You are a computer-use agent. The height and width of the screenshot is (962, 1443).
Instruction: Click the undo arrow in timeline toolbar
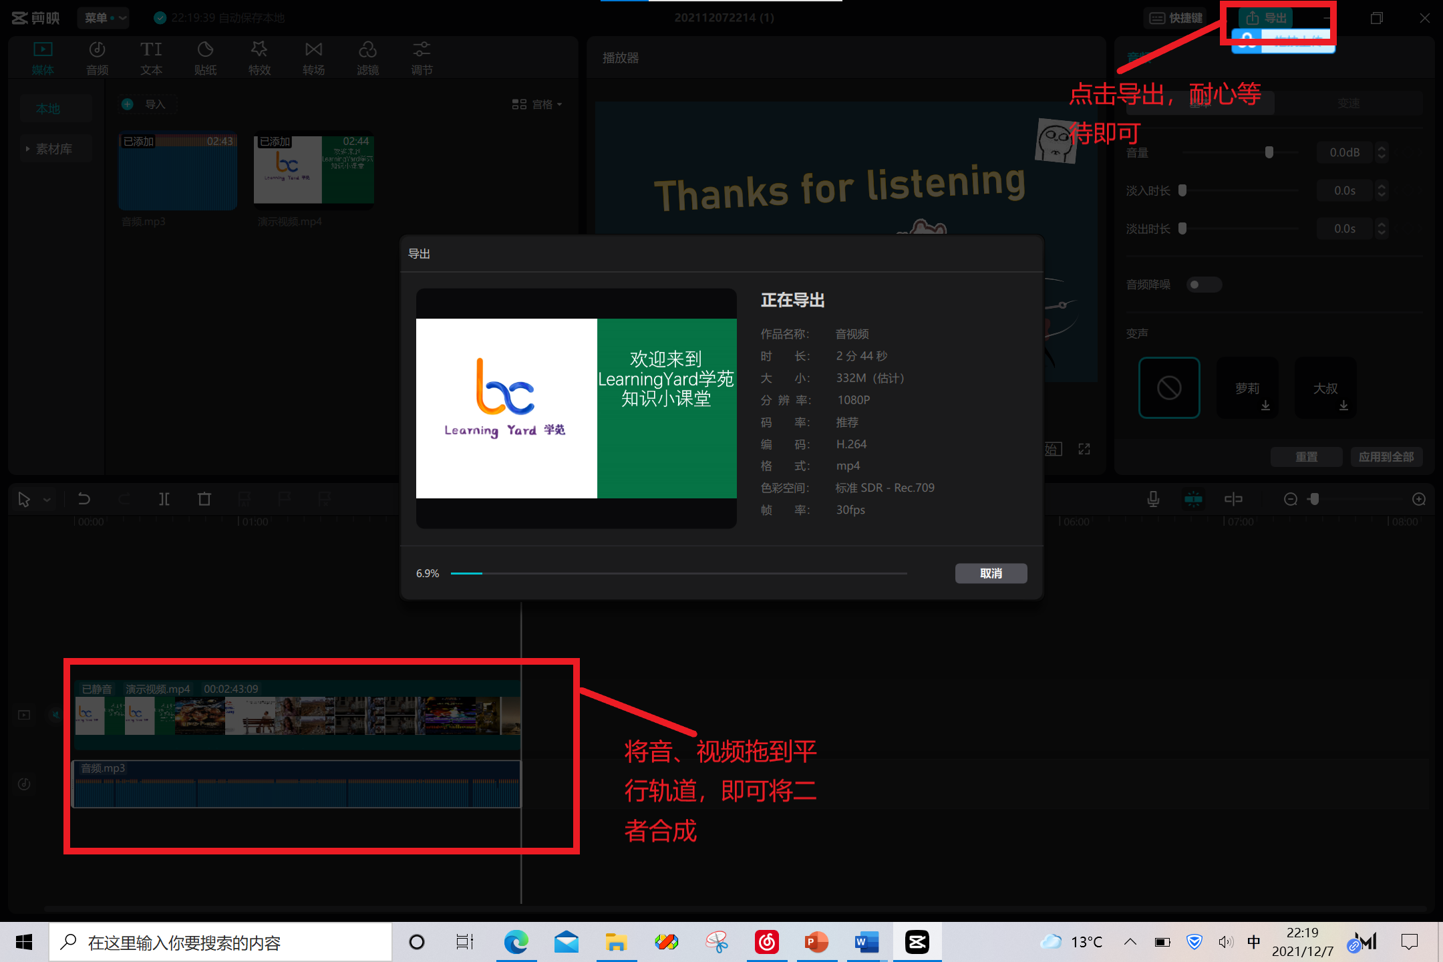[84, 499]
